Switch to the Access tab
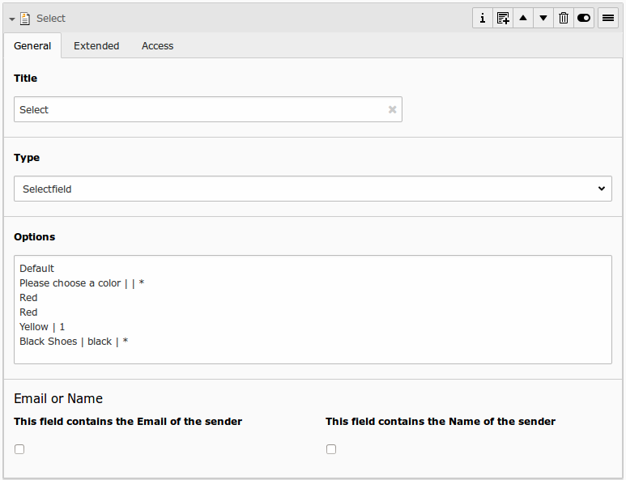The width and height of the screenshot is (626, 480). 157,46
